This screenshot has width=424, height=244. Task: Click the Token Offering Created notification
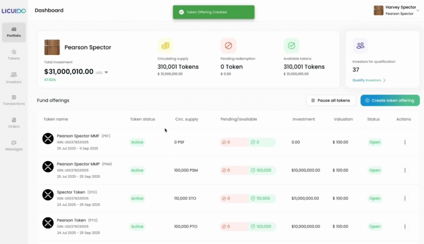pos(213,12)
